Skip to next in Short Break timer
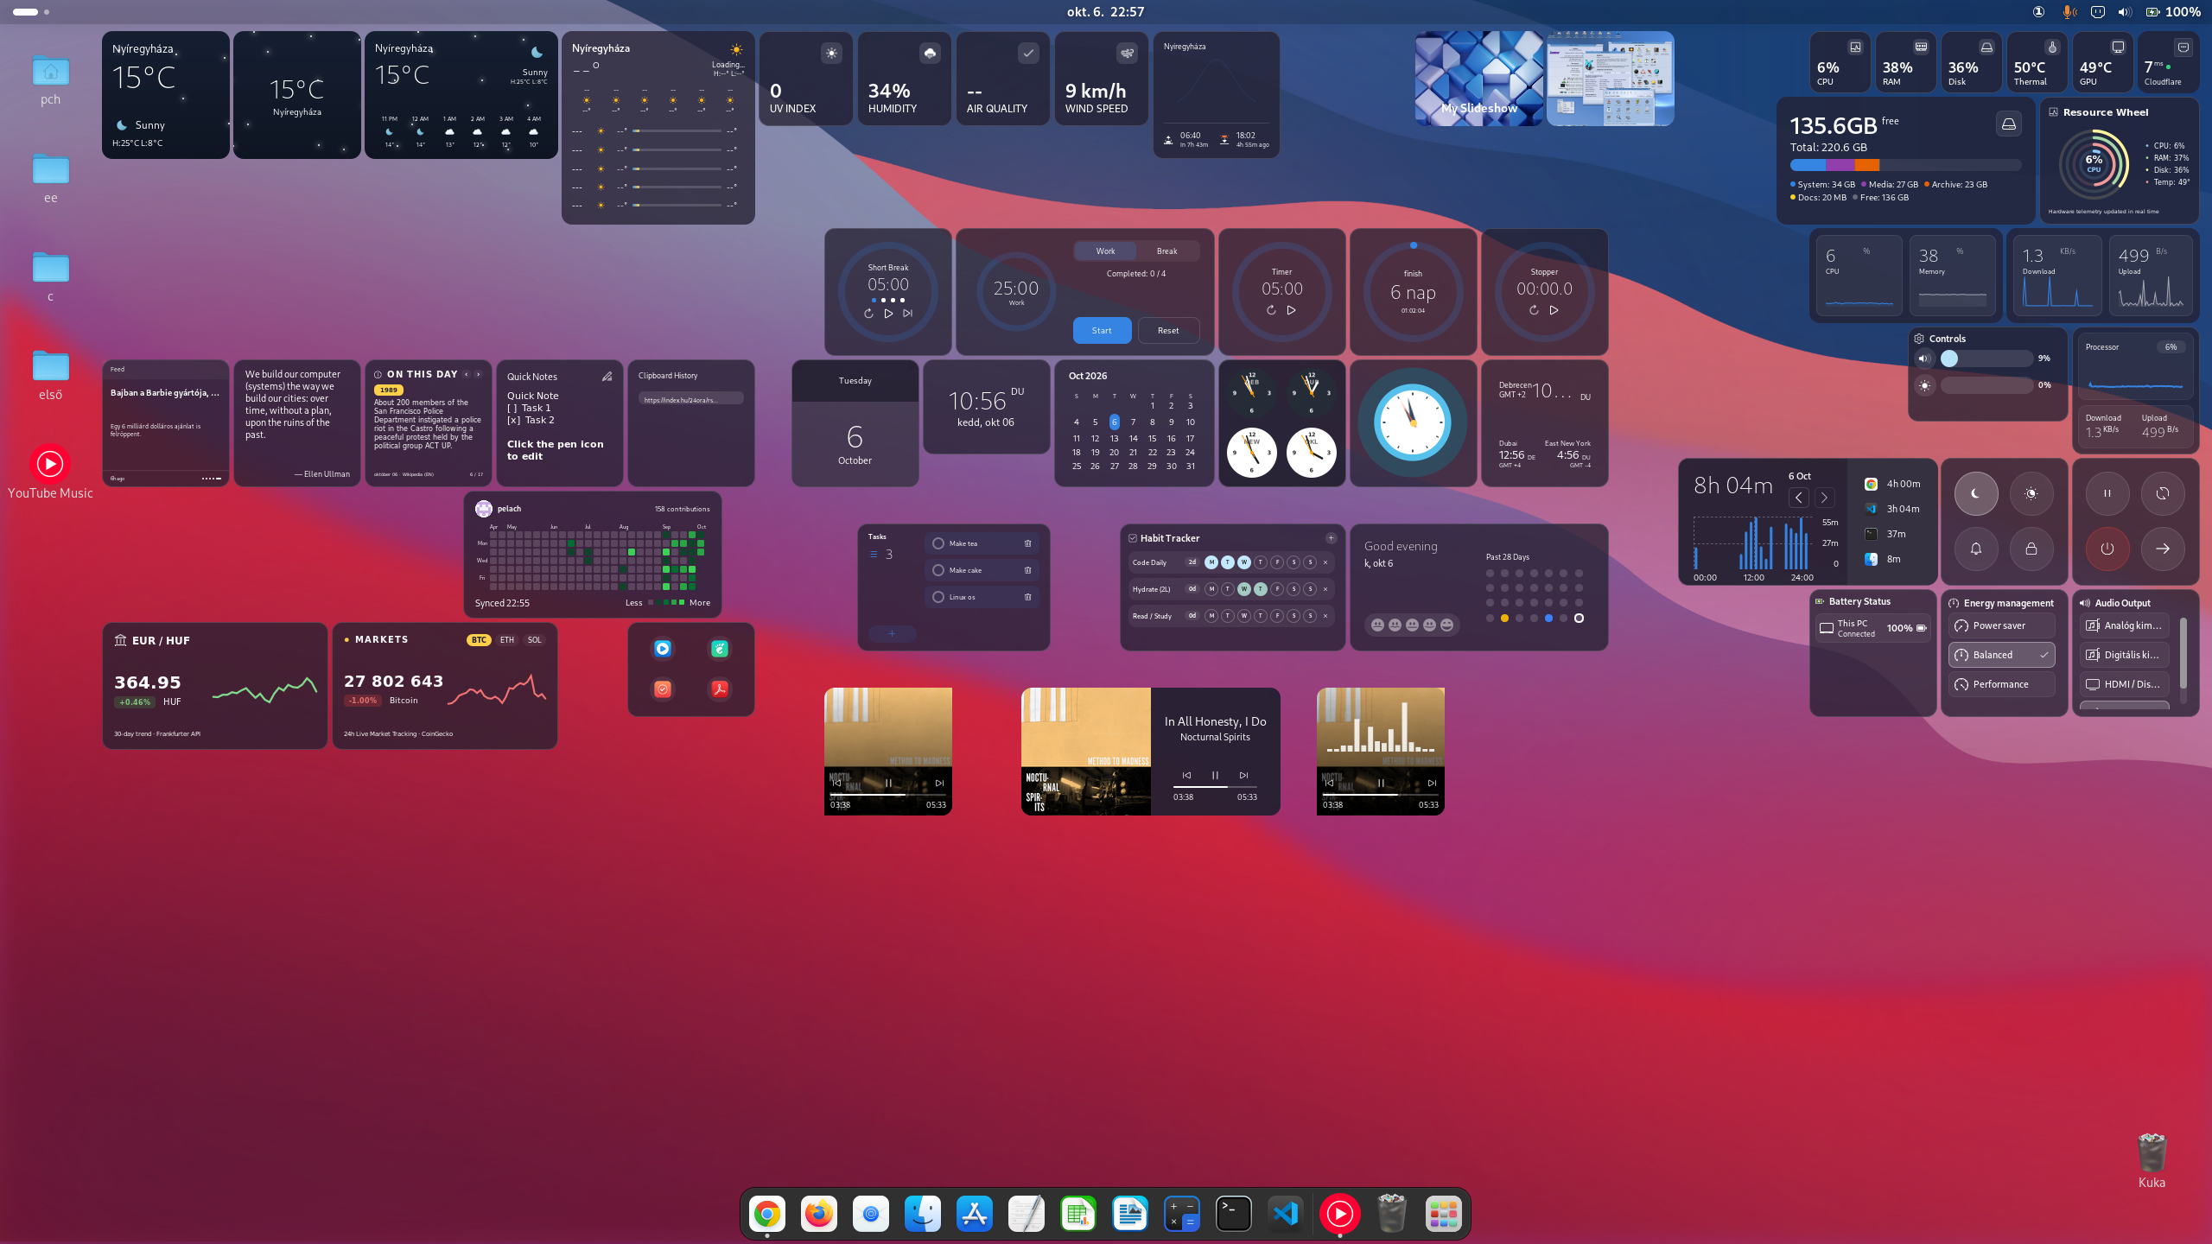Screen dimensions: 2212x1244 [x=907, y=314]
